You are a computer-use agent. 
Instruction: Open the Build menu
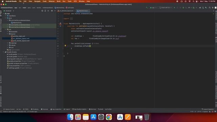59,1
